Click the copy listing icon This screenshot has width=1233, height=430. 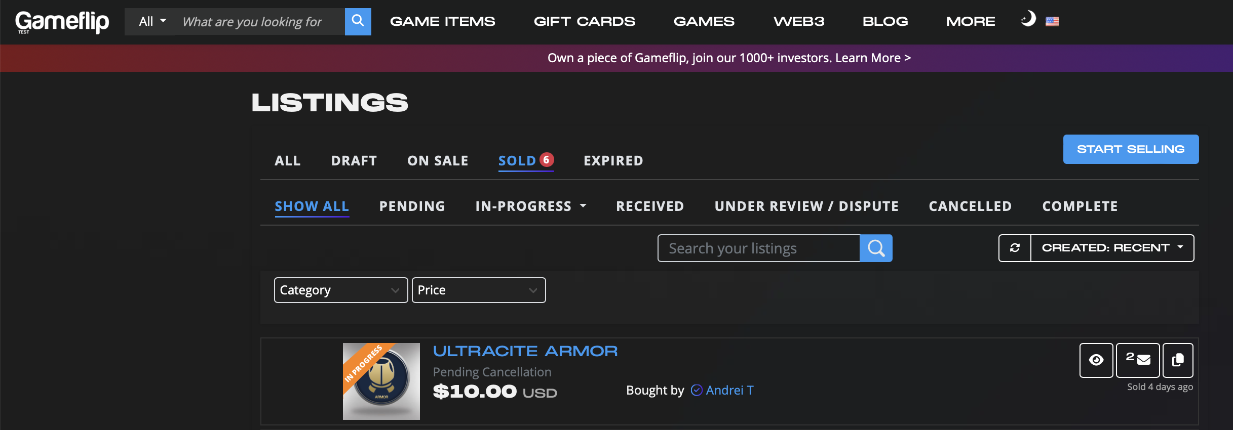[x=1178, y=360]
